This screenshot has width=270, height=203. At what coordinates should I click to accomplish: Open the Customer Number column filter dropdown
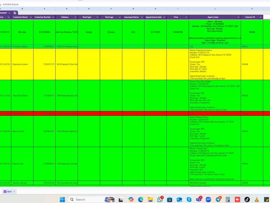pos(53,17)
